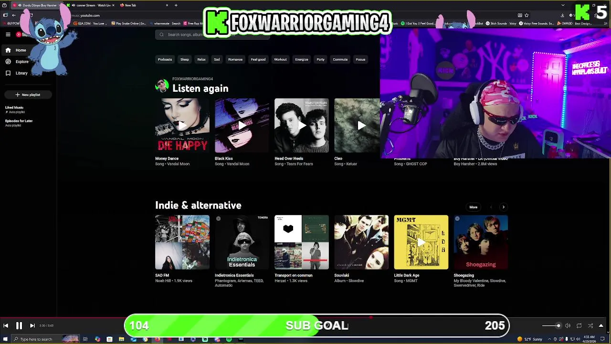The image size is (611, 344).
Task: Open the G2A.COM bookmark
Action: point(89,23)
